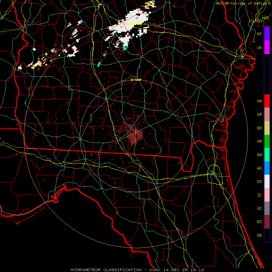Viewport: 272px width, 272px height.
Task: Click the UK legend label
Action: click(x=259, y=47)
